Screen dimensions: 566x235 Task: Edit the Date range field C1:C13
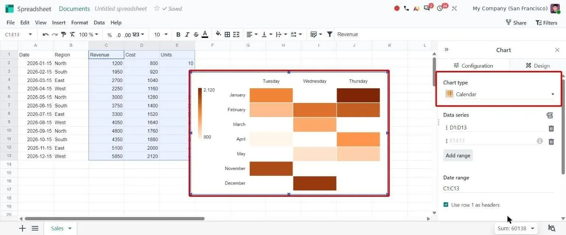499,188
